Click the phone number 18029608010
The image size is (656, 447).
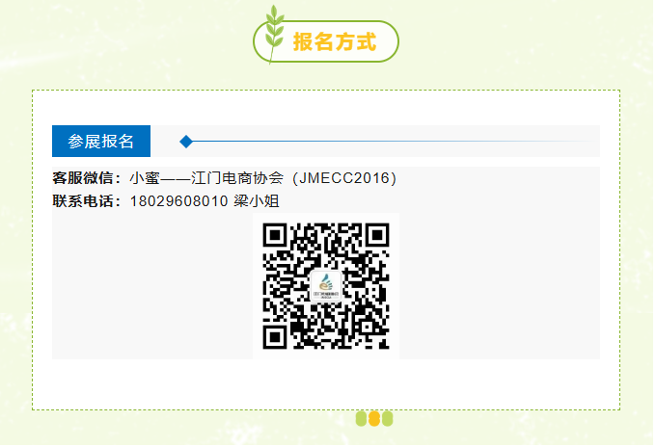click(179, 202)
